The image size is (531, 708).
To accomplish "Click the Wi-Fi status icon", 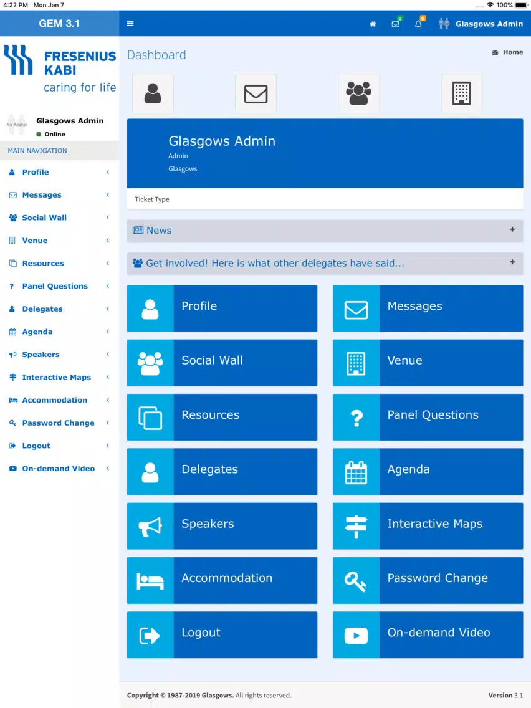I will [x=490, y=5].
